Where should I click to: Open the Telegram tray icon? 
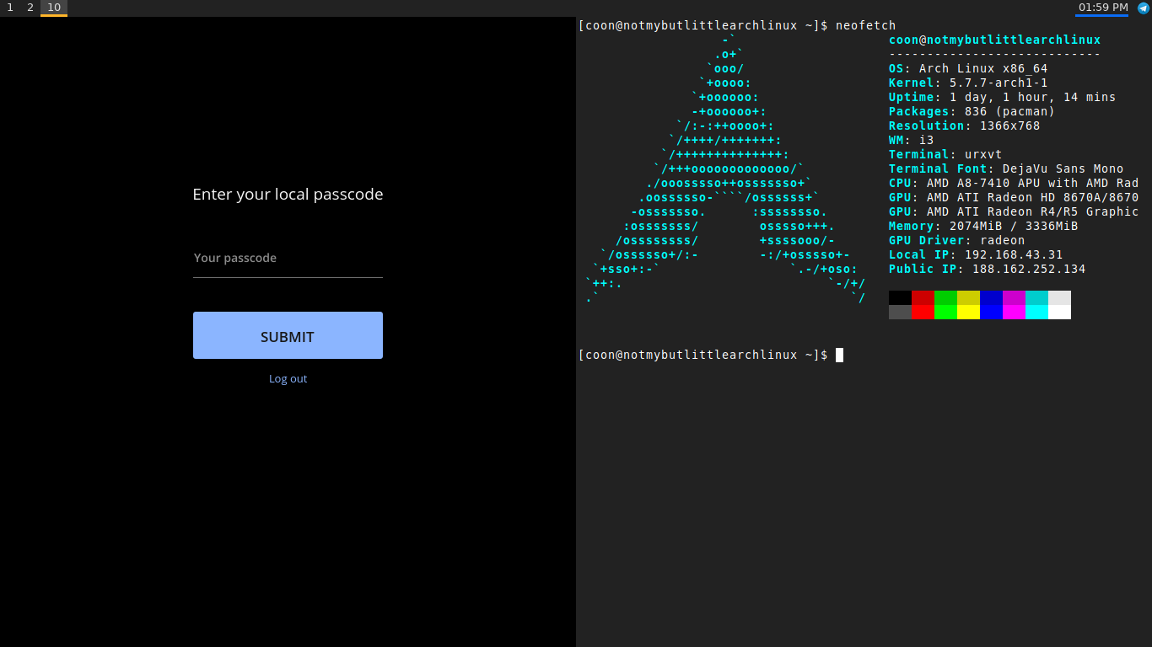(x=1144, y=8)
